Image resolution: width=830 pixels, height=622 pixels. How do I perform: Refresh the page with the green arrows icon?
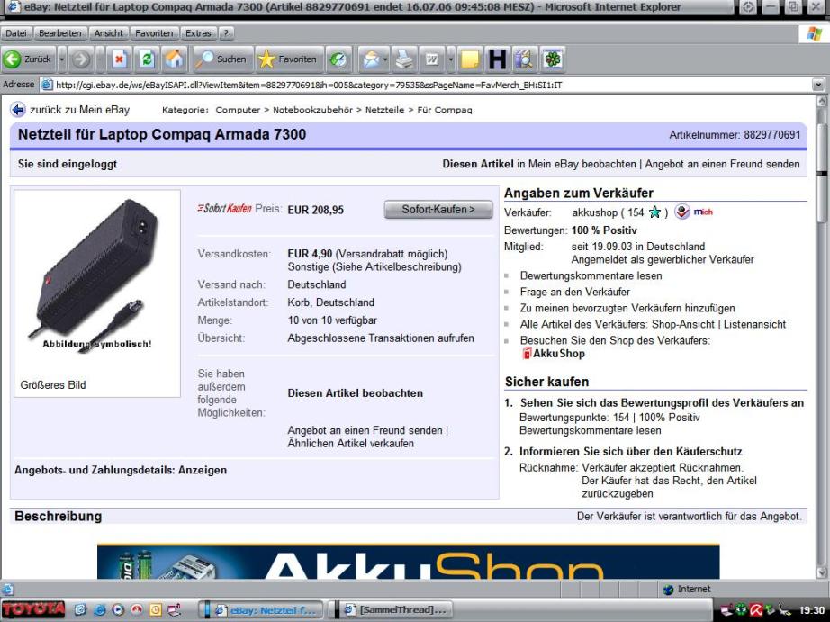(147, 59)
